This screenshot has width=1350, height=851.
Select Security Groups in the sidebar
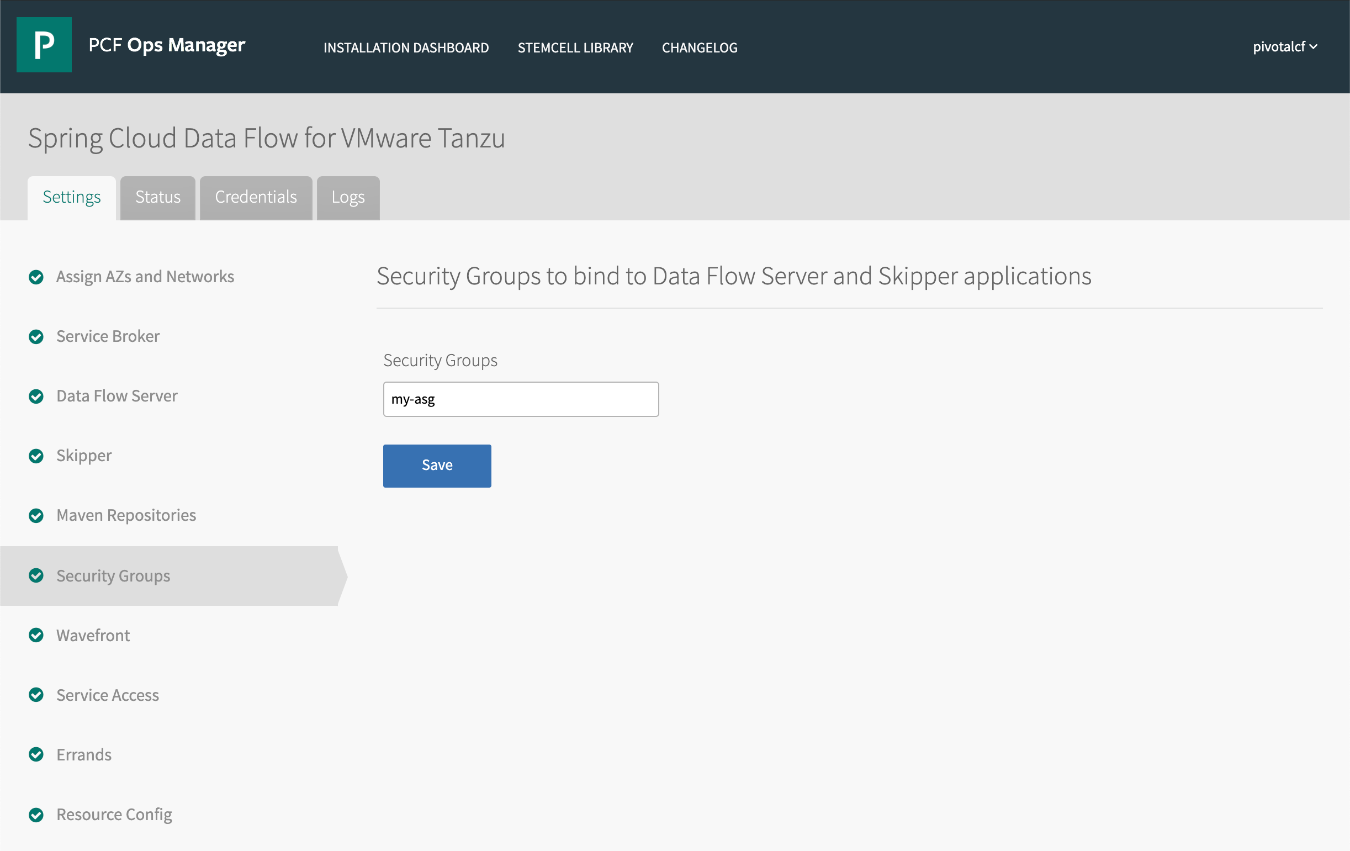(113, 577)
